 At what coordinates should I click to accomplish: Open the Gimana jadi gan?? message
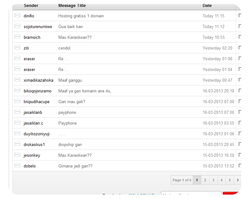point(75,166)
